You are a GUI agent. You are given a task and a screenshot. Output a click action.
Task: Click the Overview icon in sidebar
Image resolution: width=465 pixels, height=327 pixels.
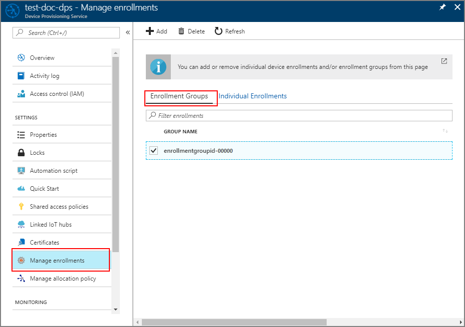[21, 58]
